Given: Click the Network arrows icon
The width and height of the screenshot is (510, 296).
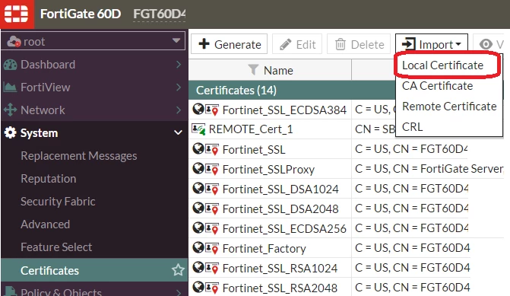Looking at the screenshot, I should (x=10, y=110).
